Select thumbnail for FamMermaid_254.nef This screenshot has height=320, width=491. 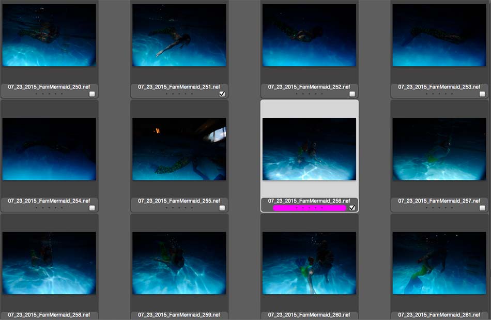[49, 149]
